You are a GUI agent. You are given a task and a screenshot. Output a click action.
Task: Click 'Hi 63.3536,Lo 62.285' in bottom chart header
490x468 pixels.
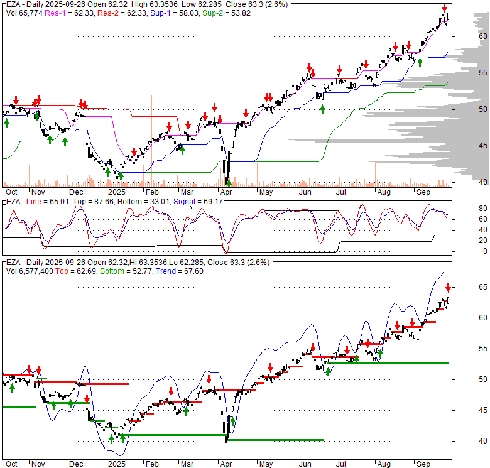pyautogui.click(x=166, y=263)
